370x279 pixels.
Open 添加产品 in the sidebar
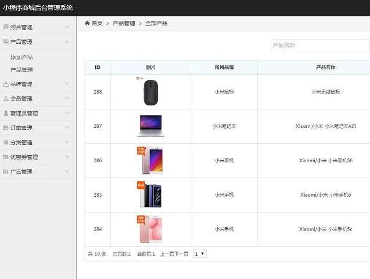pyautogui.click(x=21, y=57)
